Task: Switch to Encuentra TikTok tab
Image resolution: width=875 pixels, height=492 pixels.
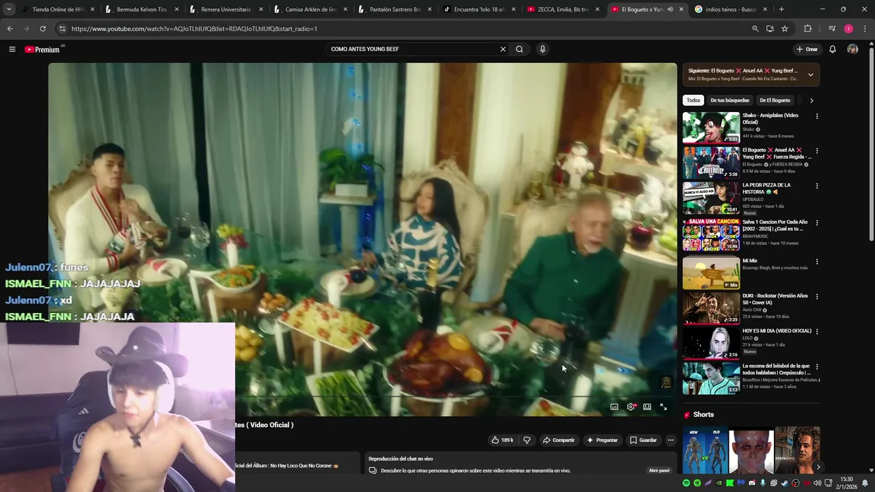Action: [479, 10]
